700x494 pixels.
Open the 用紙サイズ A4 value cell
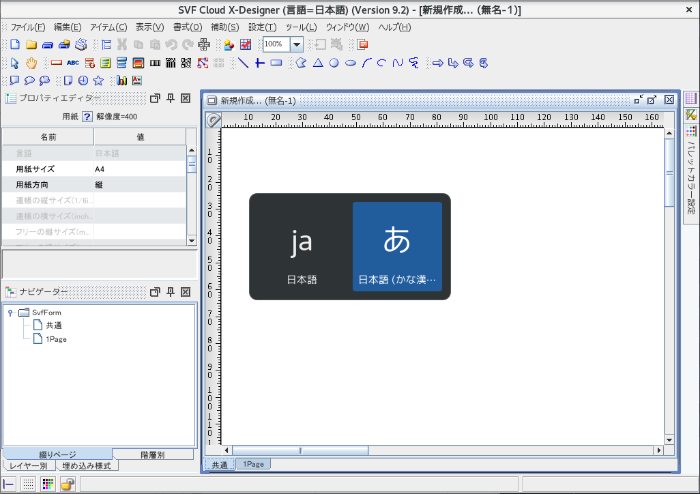click(140, 169)
